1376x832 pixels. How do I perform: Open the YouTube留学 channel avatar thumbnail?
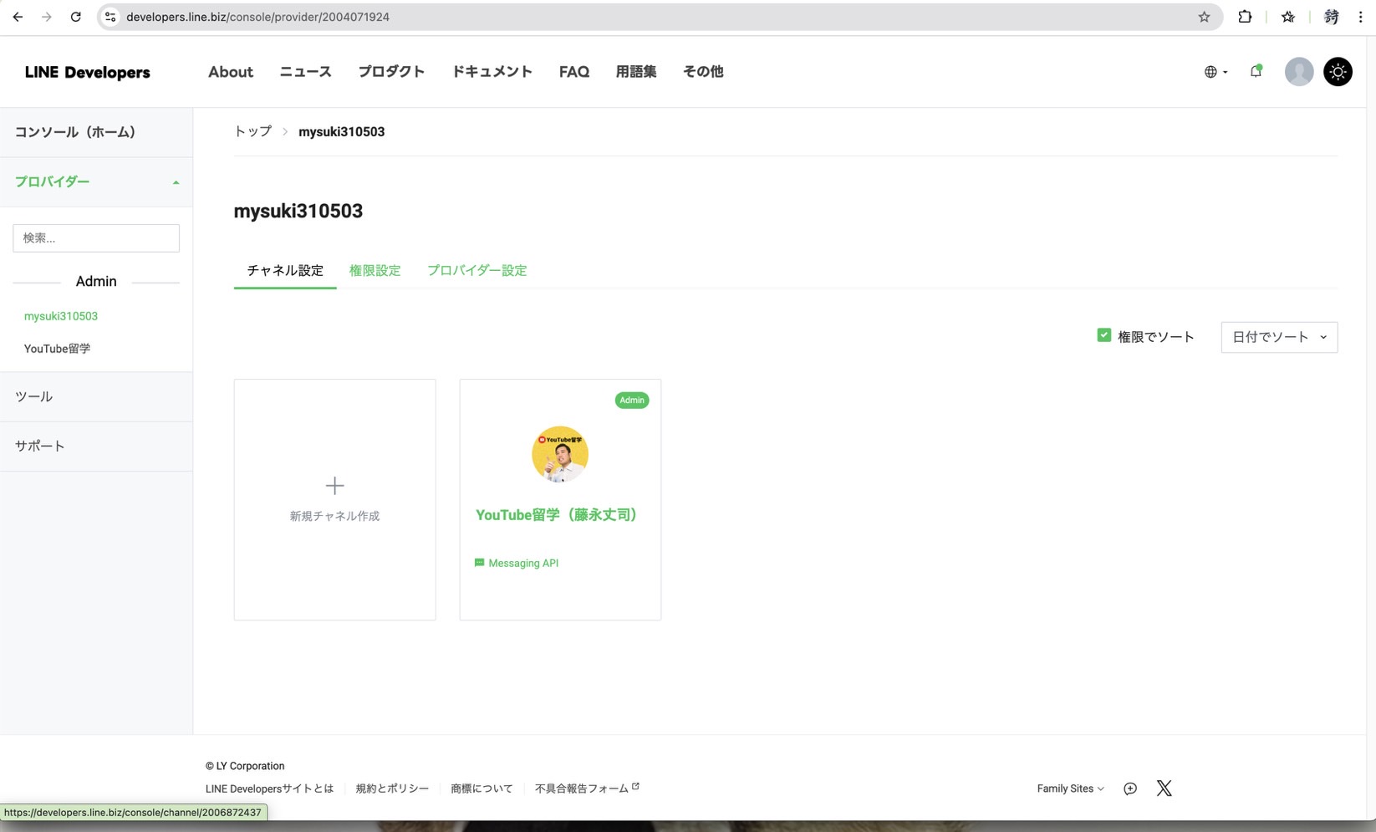coord(560,454)
